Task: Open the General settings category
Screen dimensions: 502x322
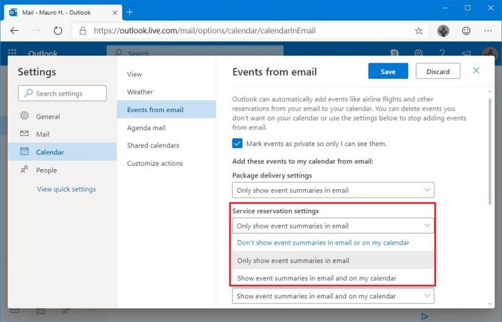Action: (63, 116)
